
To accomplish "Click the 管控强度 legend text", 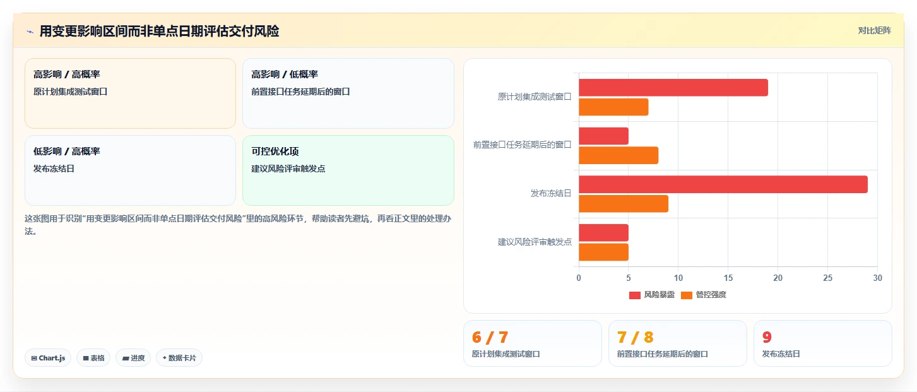I will (x=711, y=295).
